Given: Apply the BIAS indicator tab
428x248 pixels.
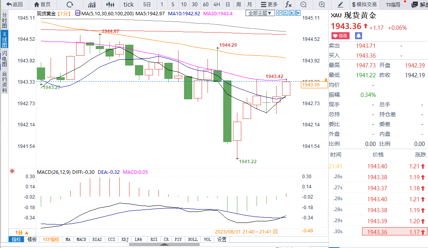Looking at the screenshot, I should click(x=97, y=239).
